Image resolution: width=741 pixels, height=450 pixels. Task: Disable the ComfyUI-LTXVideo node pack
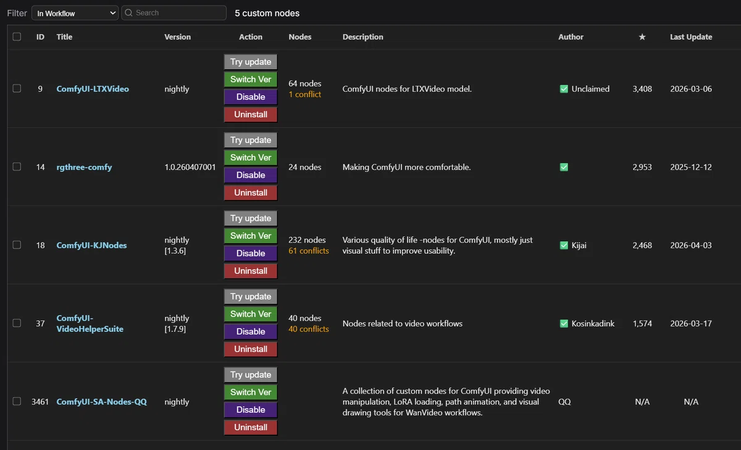251,97
